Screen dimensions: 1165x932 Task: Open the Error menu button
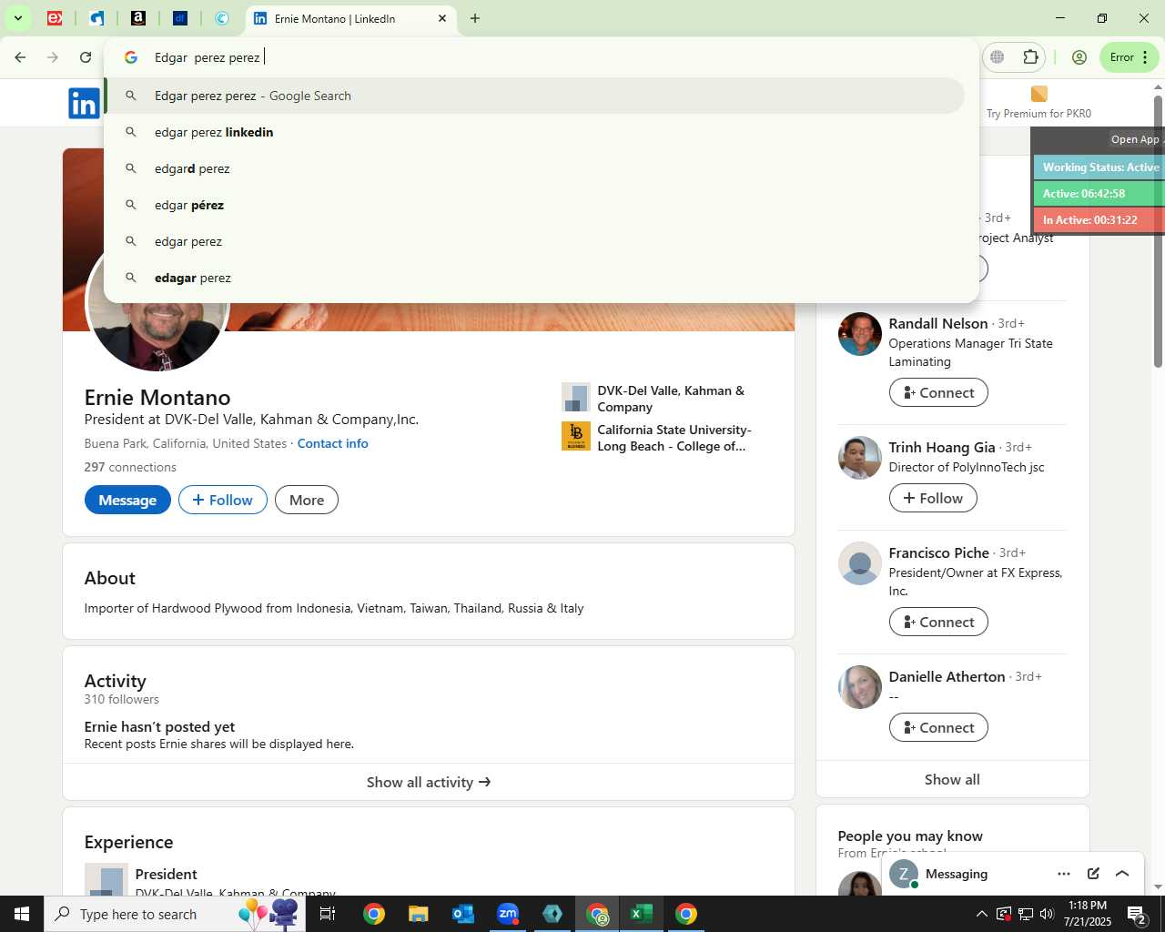click(x=1129, y=57)
